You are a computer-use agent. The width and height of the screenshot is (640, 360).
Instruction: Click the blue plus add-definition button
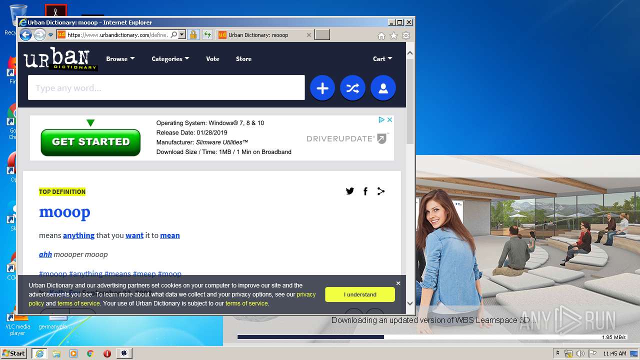[322, 88]
